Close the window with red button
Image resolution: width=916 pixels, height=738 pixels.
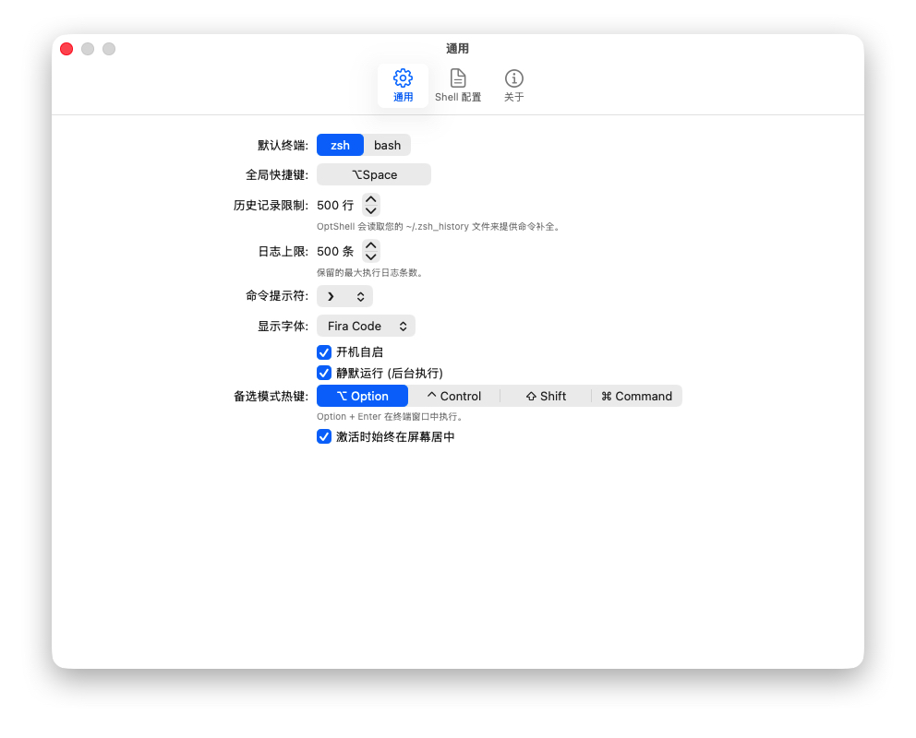pyautogui.click(x=66, y=49)
